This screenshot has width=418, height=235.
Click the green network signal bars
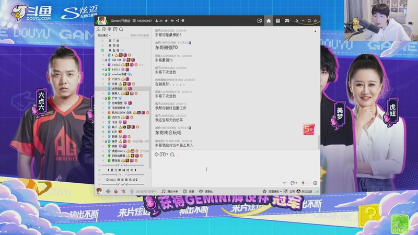(317, 191)
